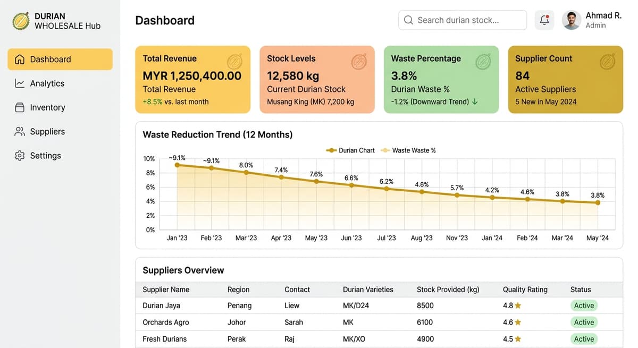Open the Ahmad R. admin profile menu
The image size is (638, 348).
click(588, 20)
